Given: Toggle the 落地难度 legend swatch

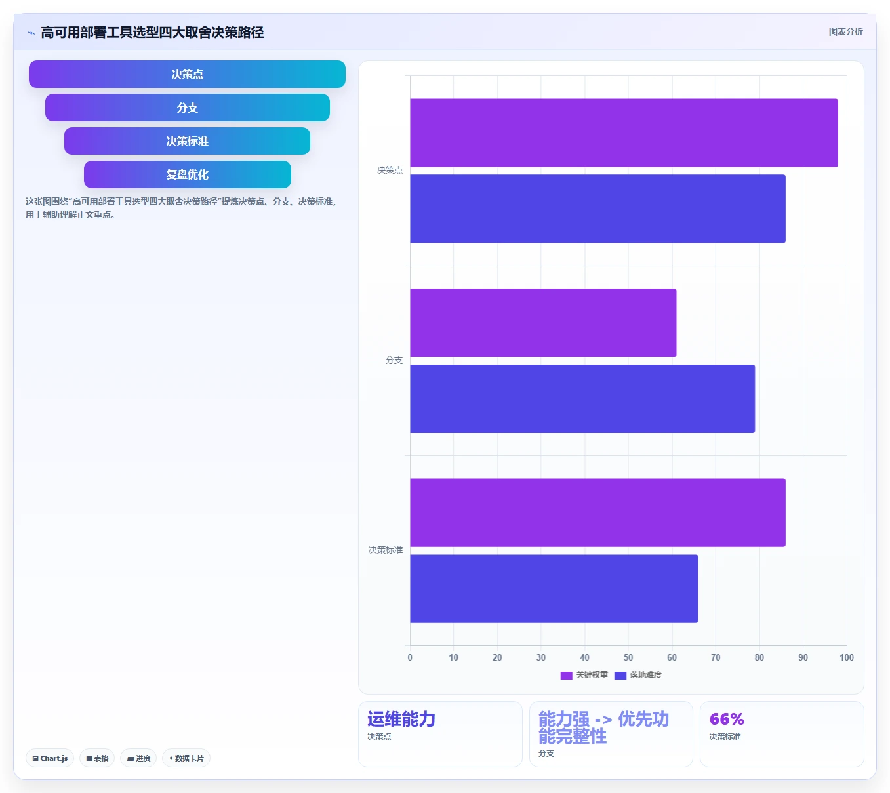Looking at the screenshot, I should (620, 675).
